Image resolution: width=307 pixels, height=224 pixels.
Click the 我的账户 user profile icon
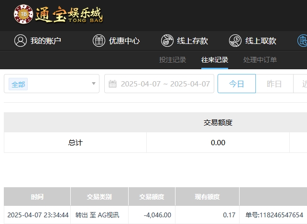(x=21, y=41)
